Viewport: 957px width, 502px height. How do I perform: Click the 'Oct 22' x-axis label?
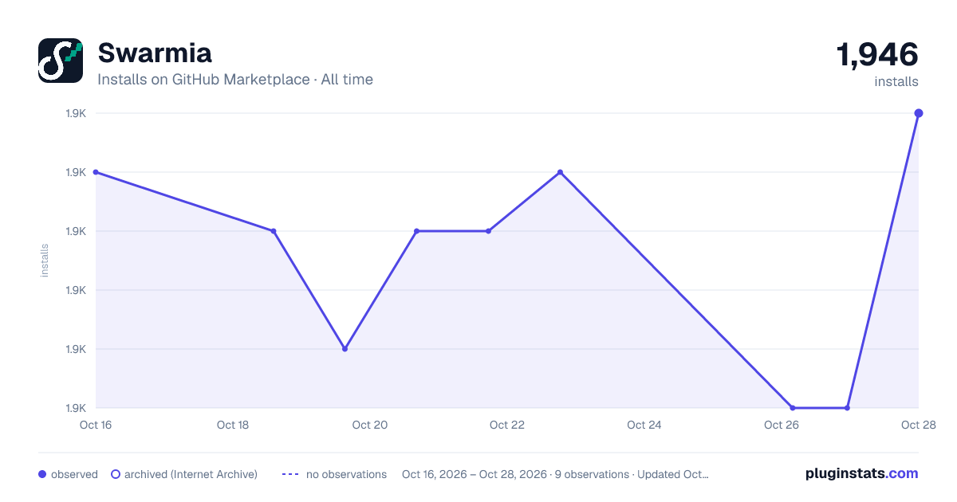pyautogui.click(x=507, y=425)
